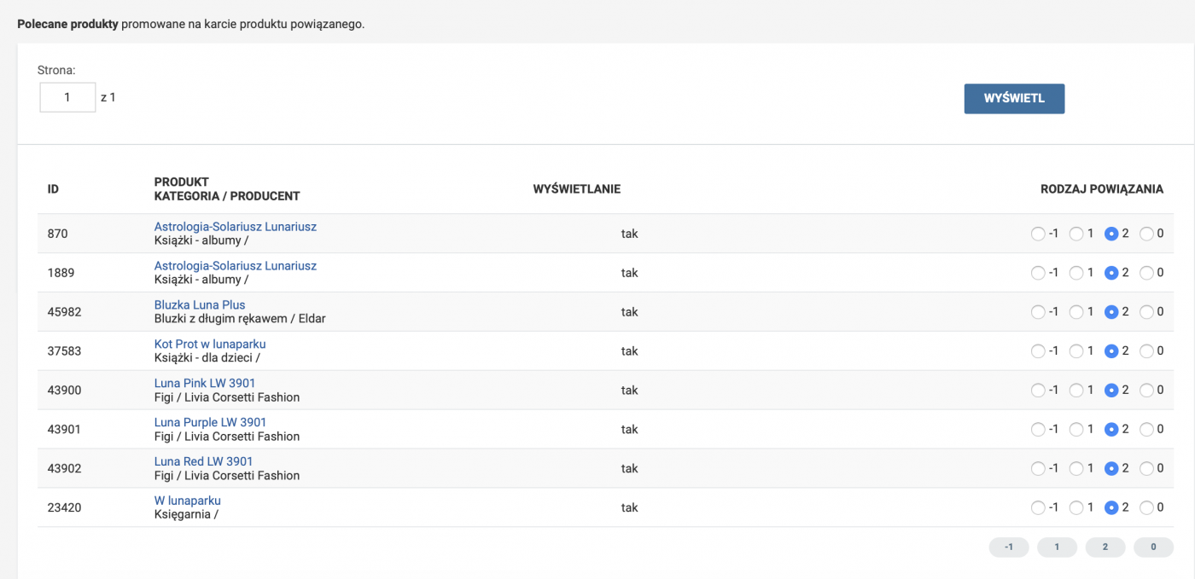This screenshot has width=1195, height=579.
Task: Select radio 0 for Luna Purple LW 3901
Action: 1146,429
